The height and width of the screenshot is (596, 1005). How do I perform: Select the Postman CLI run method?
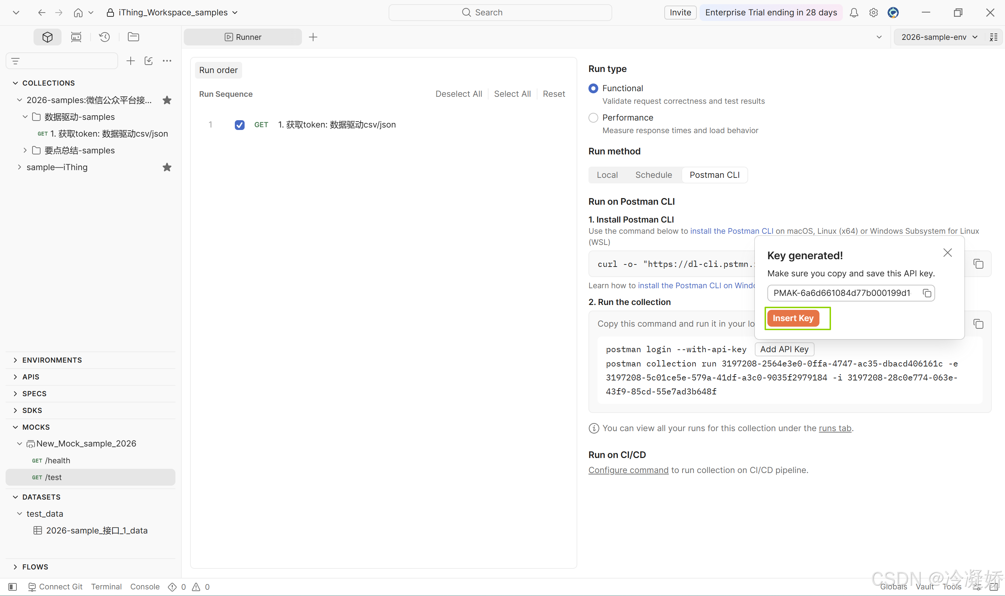(715, 175)
